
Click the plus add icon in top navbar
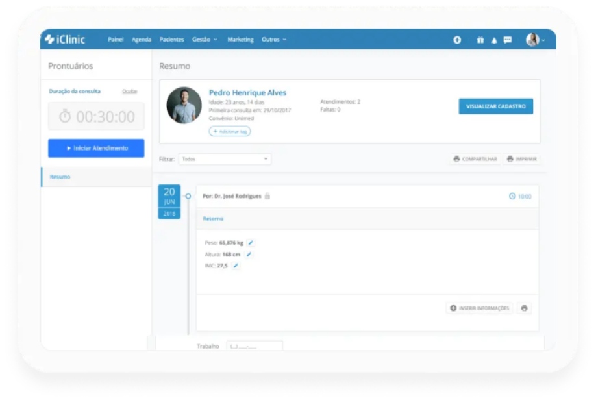coord(457,40)
